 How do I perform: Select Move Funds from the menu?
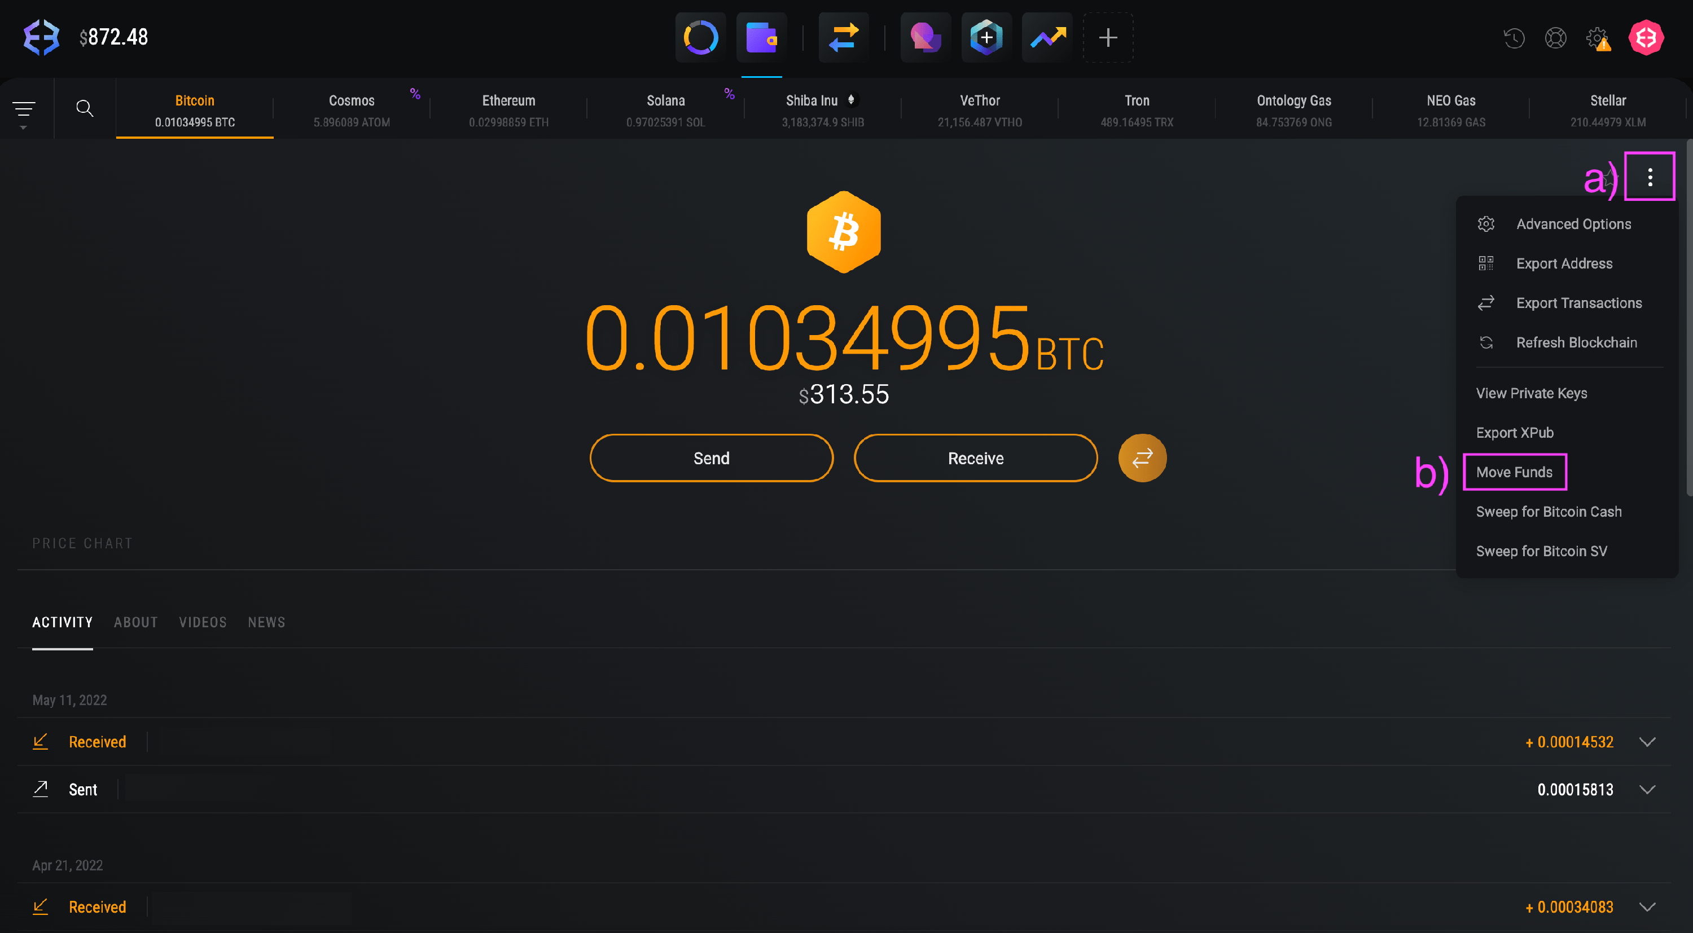tap(1514, 472)
